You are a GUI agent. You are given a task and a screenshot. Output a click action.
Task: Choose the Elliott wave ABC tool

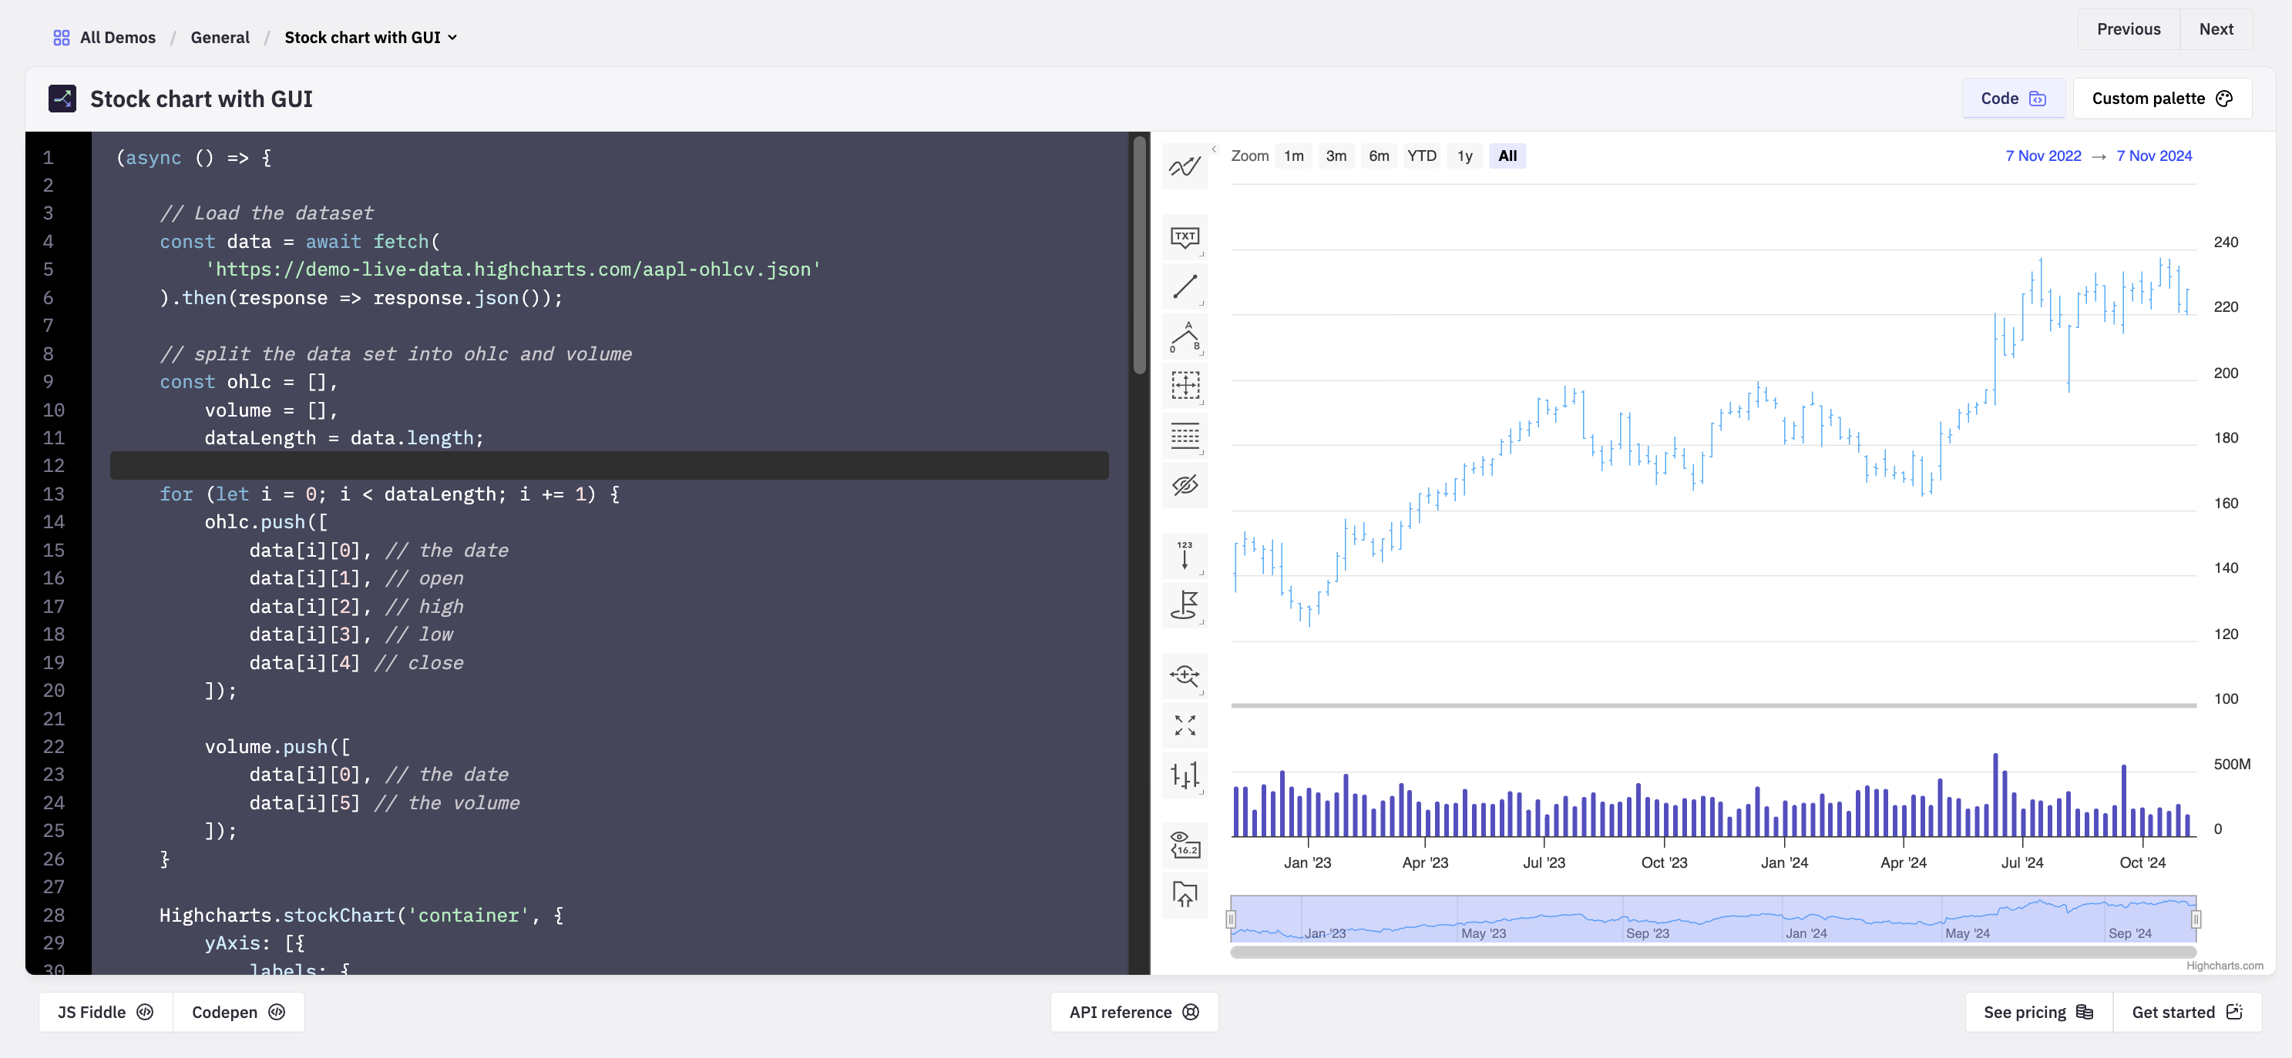pos(1185,336)
